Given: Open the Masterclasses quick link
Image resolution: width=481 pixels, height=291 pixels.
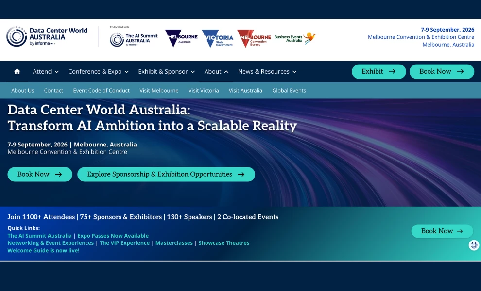Looking at the screenshot, I should pyautogui.click(x=174, y=243).
